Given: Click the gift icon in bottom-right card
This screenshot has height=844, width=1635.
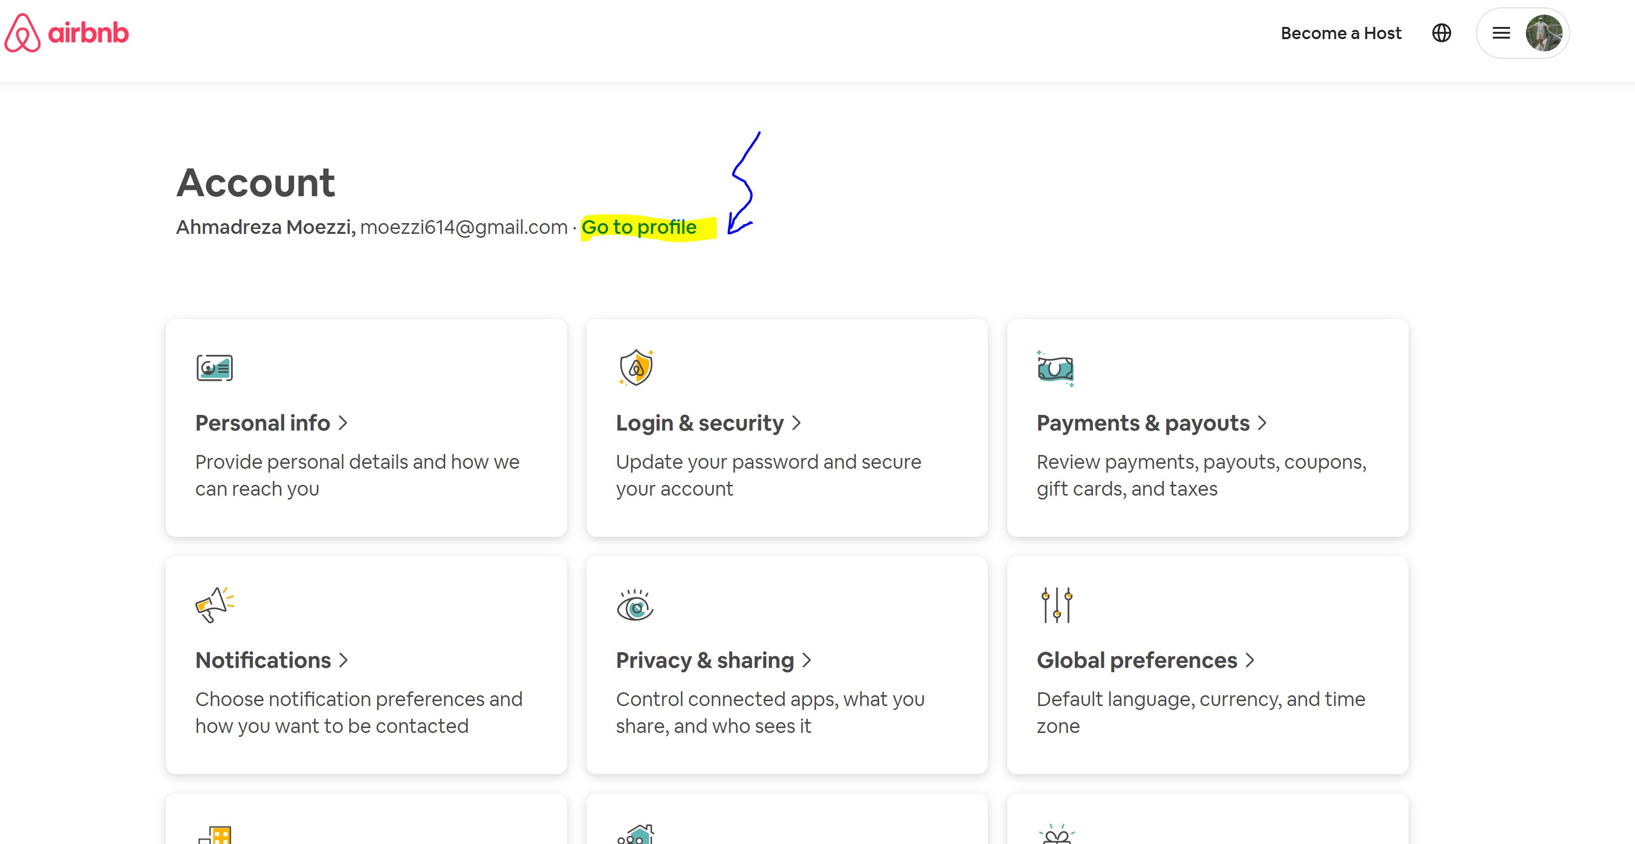Looking at the screenshot, I should coord(1056,835).
